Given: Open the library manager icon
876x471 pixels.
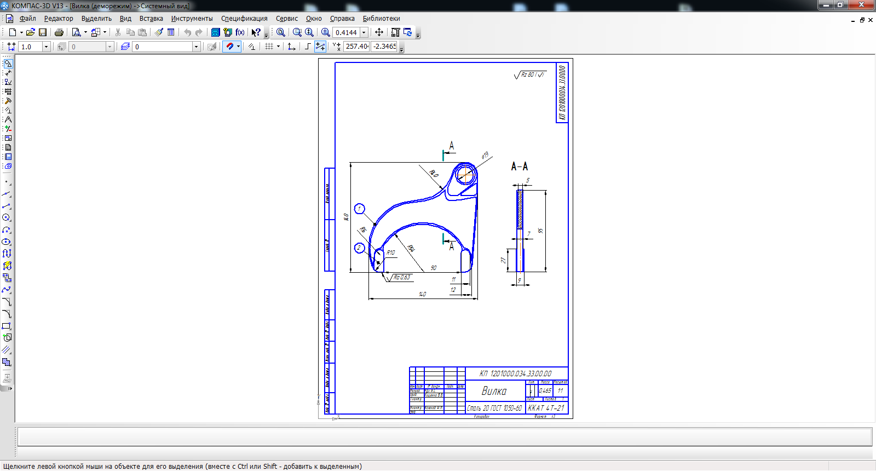Looking at the screenshot, I should pyautogui.click(x=216, y=32).
